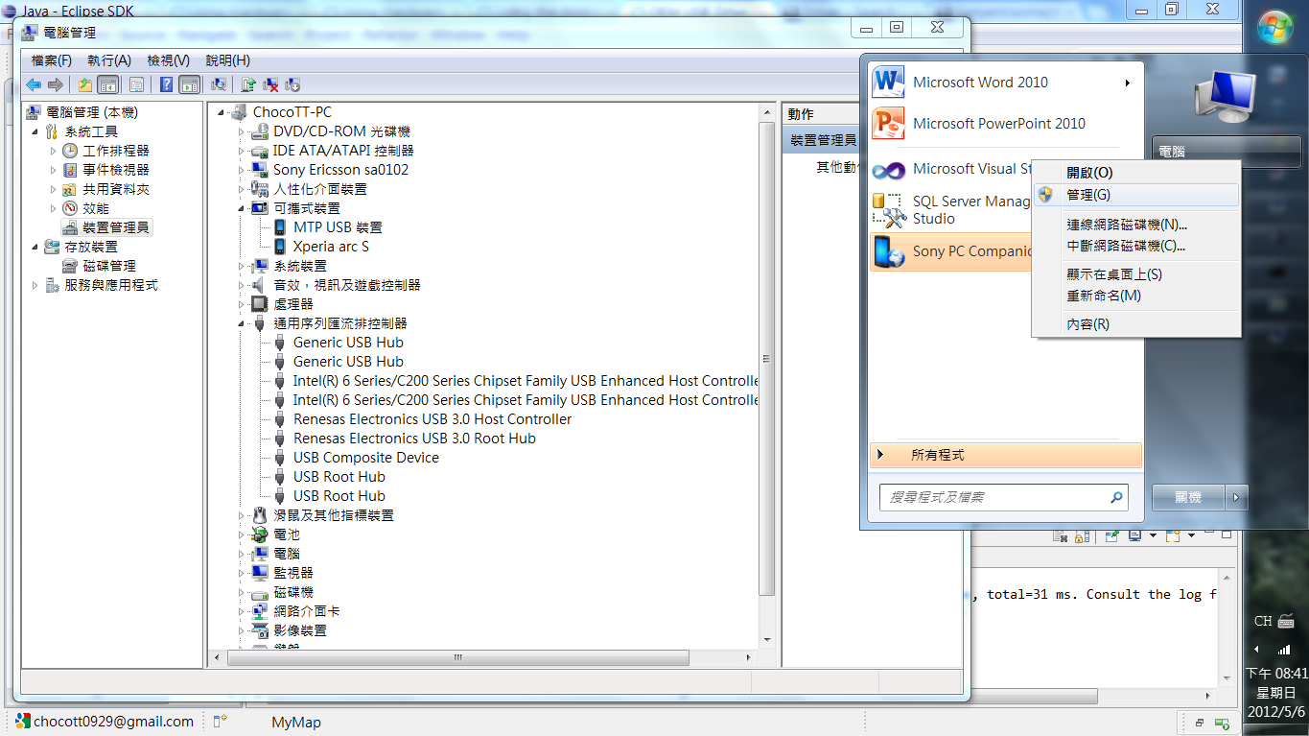Choose 重新命名(M) in the context menu
This screenshot has height=736, width=1309.
pos(1136,296)
